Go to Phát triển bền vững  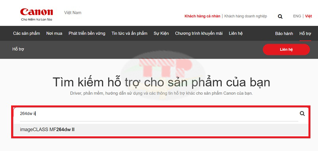point(87,33)
